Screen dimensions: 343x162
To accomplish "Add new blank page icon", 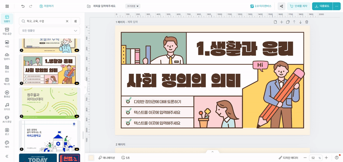I will (x=275, y=22).
